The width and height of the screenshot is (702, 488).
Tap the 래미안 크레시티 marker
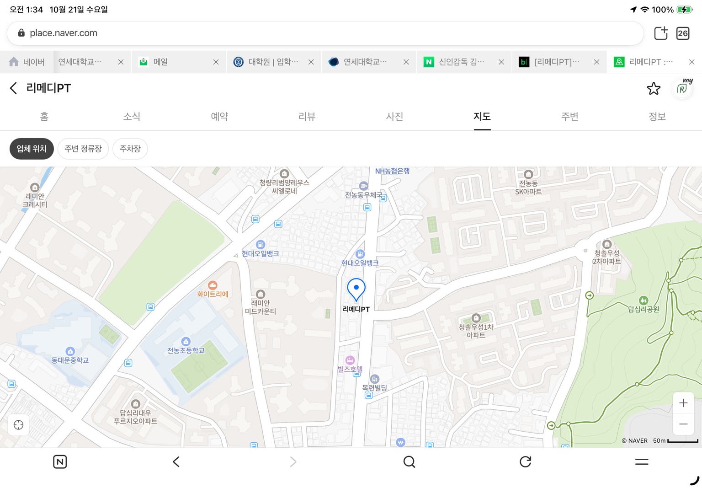35,188
